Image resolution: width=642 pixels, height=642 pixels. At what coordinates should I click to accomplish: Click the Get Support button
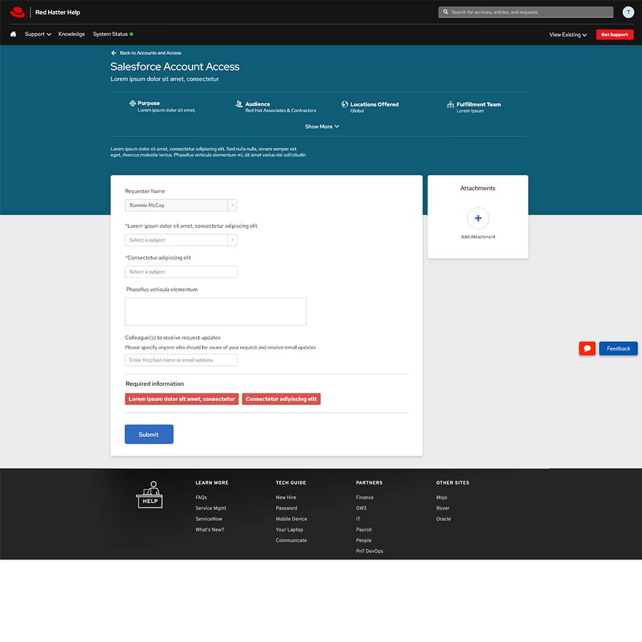click(615, 35)
